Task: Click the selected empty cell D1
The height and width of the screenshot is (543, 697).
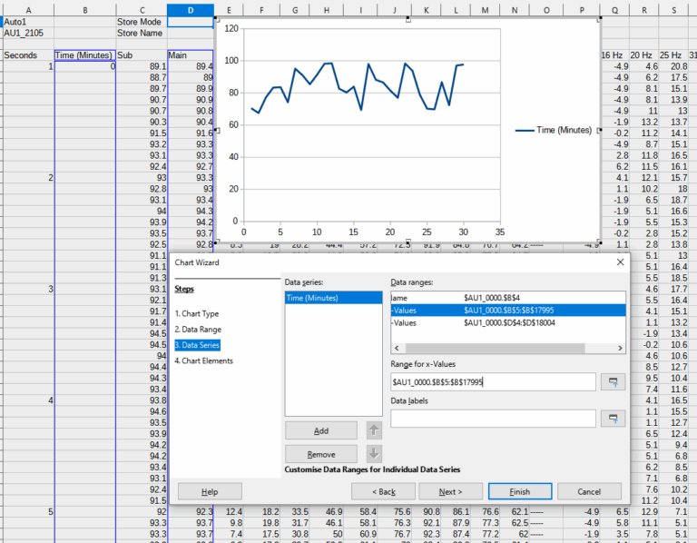Action: coord(191,22)
